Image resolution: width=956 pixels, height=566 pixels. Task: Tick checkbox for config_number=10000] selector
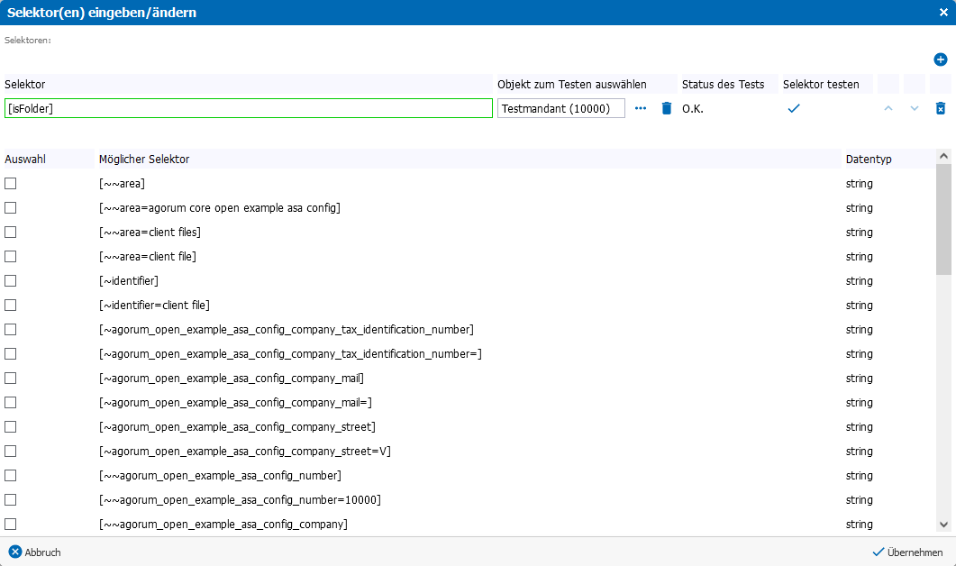11,500
